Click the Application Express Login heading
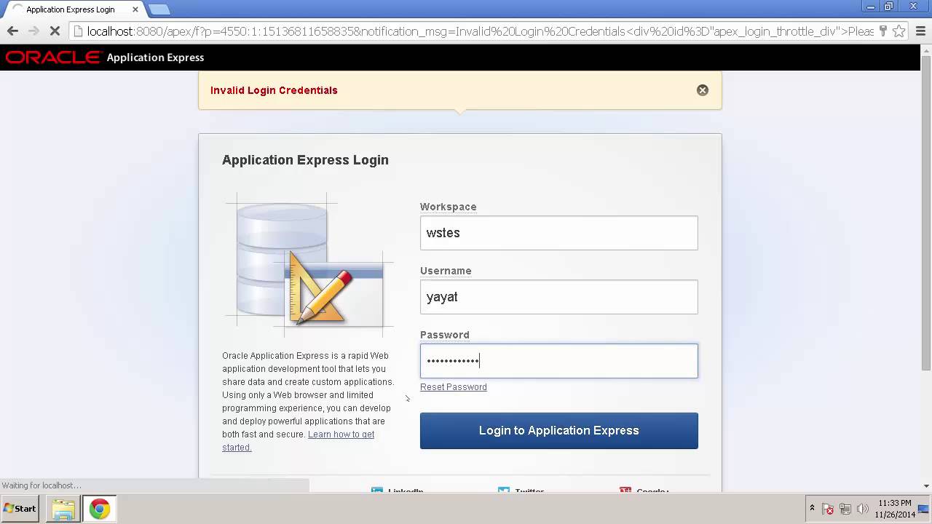This screenshot has height=524, width=932. (305, 160)
